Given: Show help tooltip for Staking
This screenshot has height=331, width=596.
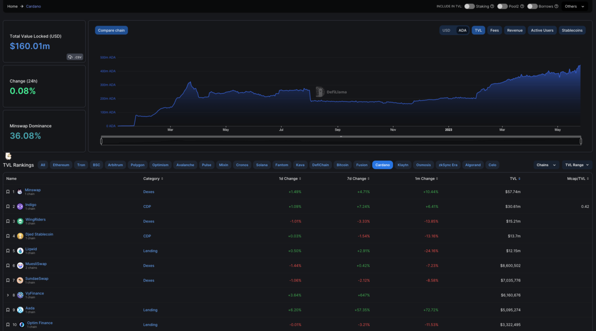Looking at the screenshot, I should point(492,7).
